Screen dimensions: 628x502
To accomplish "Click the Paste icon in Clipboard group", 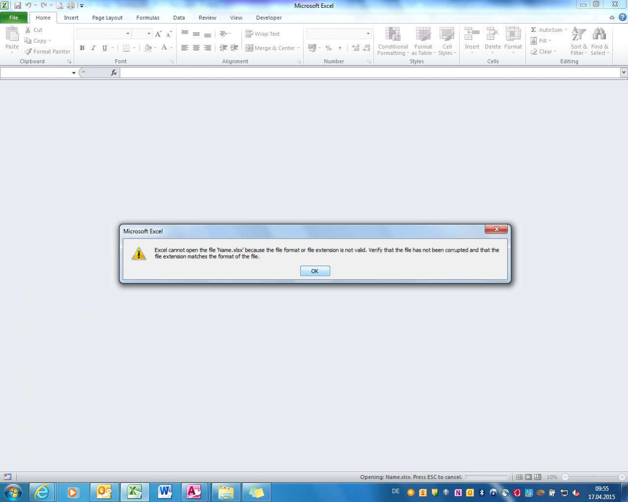I will [12, 34].
